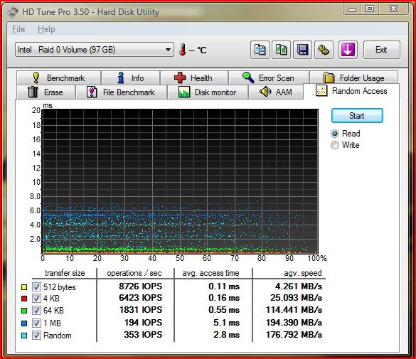Click the agv. speed column header
Viewport: 416px width, 359px height.
click(x=303, y=273)
